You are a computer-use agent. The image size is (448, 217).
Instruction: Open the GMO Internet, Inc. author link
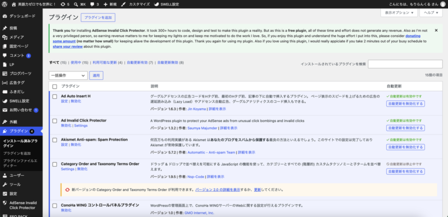[x=199, y=213]
